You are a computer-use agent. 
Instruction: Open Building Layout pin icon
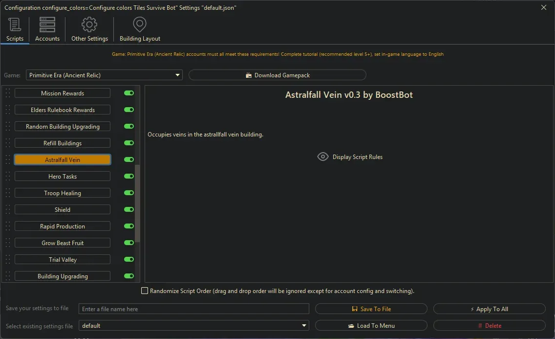[x=140, y=25]
